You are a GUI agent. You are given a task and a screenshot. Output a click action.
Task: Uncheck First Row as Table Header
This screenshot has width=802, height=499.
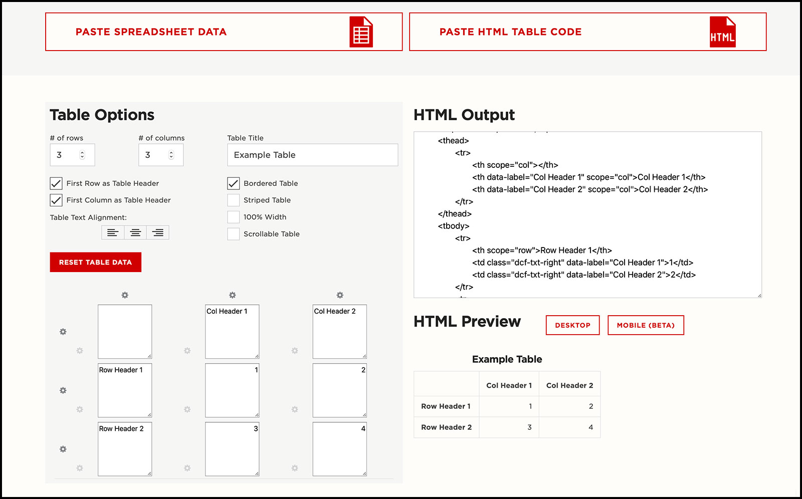56,183
